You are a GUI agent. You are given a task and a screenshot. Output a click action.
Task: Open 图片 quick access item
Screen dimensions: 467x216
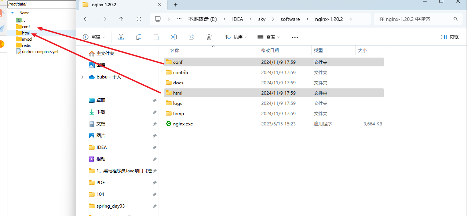pyautogui.click(x=97, y=136)
